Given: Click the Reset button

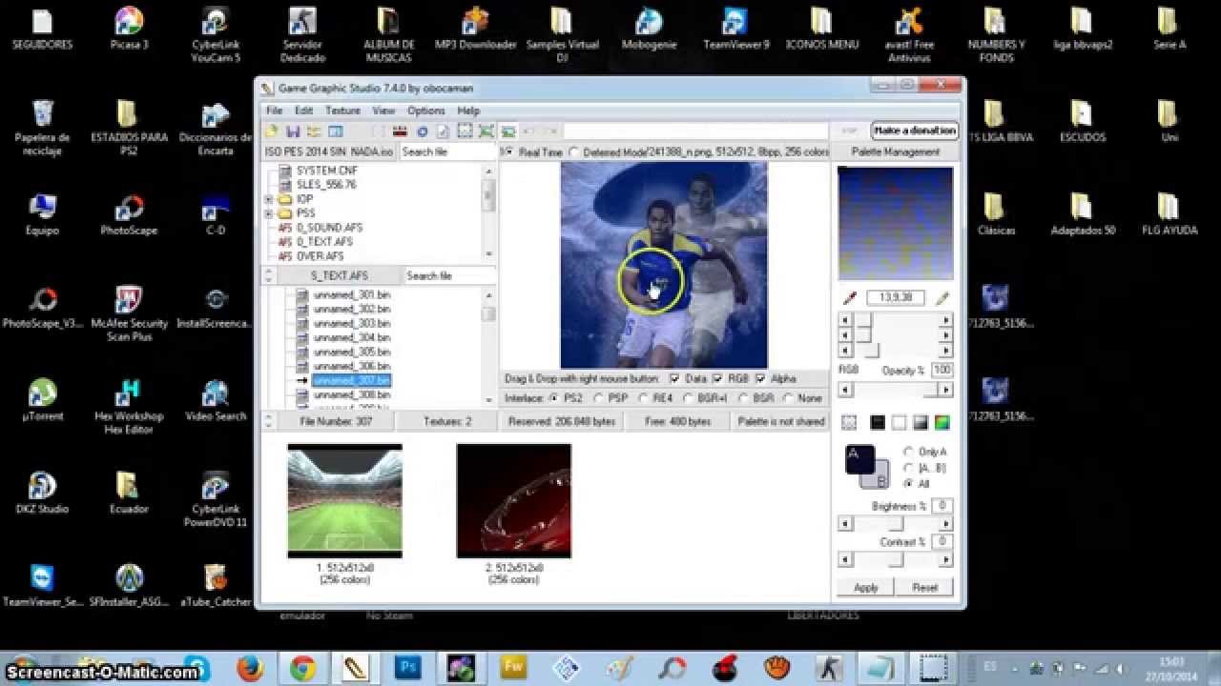Looking at the screenshot, I should (x=924, y=588).
